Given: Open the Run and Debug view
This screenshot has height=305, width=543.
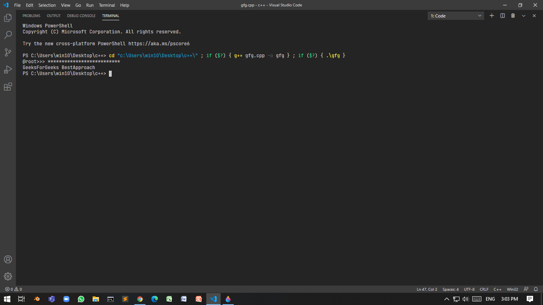Looking at the screenshot, I should (8, 69).
